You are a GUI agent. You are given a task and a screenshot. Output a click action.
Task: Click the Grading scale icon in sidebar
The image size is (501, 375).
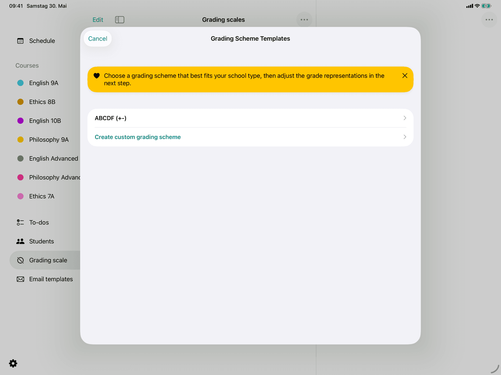20,260
